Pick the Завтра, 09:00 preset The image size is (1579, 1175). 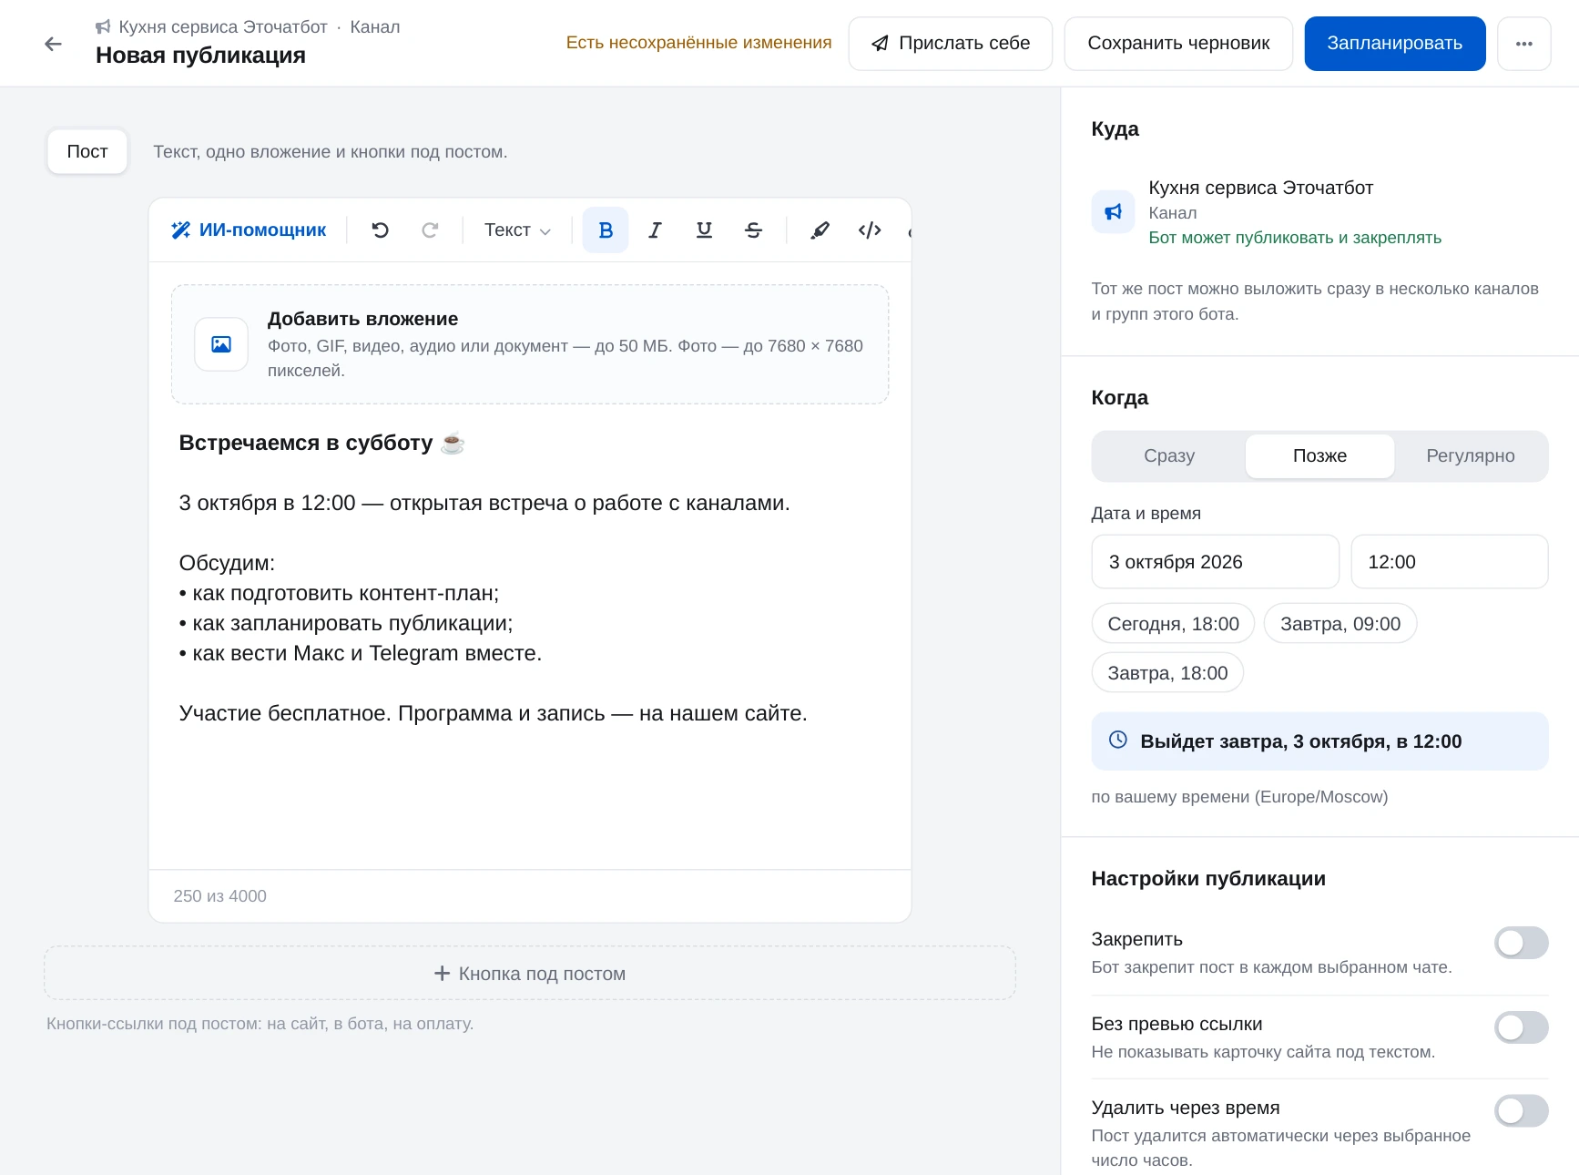[x=1340, y=624]
